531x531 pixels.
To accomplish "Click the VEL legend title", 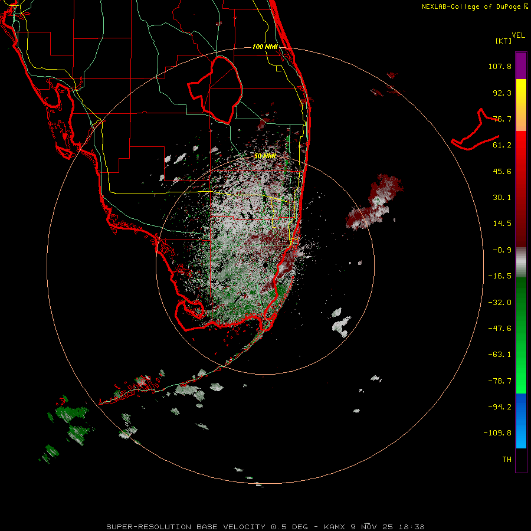I will coord(518,35).
